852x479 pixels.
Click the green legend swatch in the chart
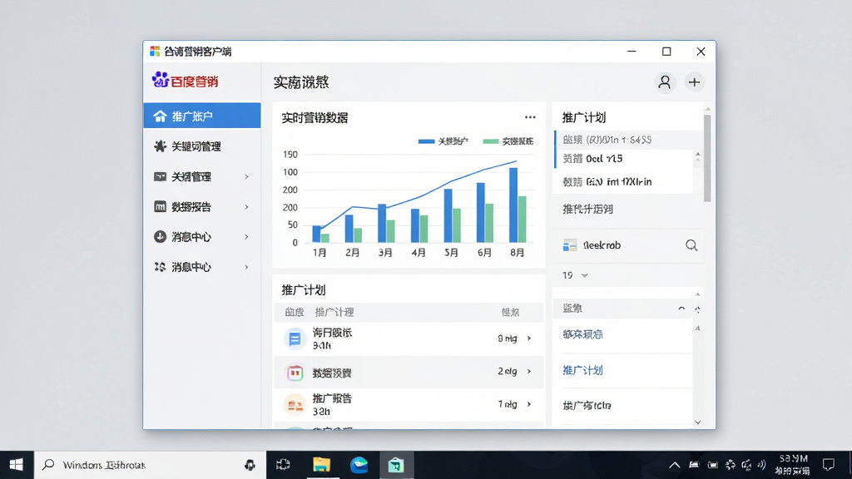(491, 141)
